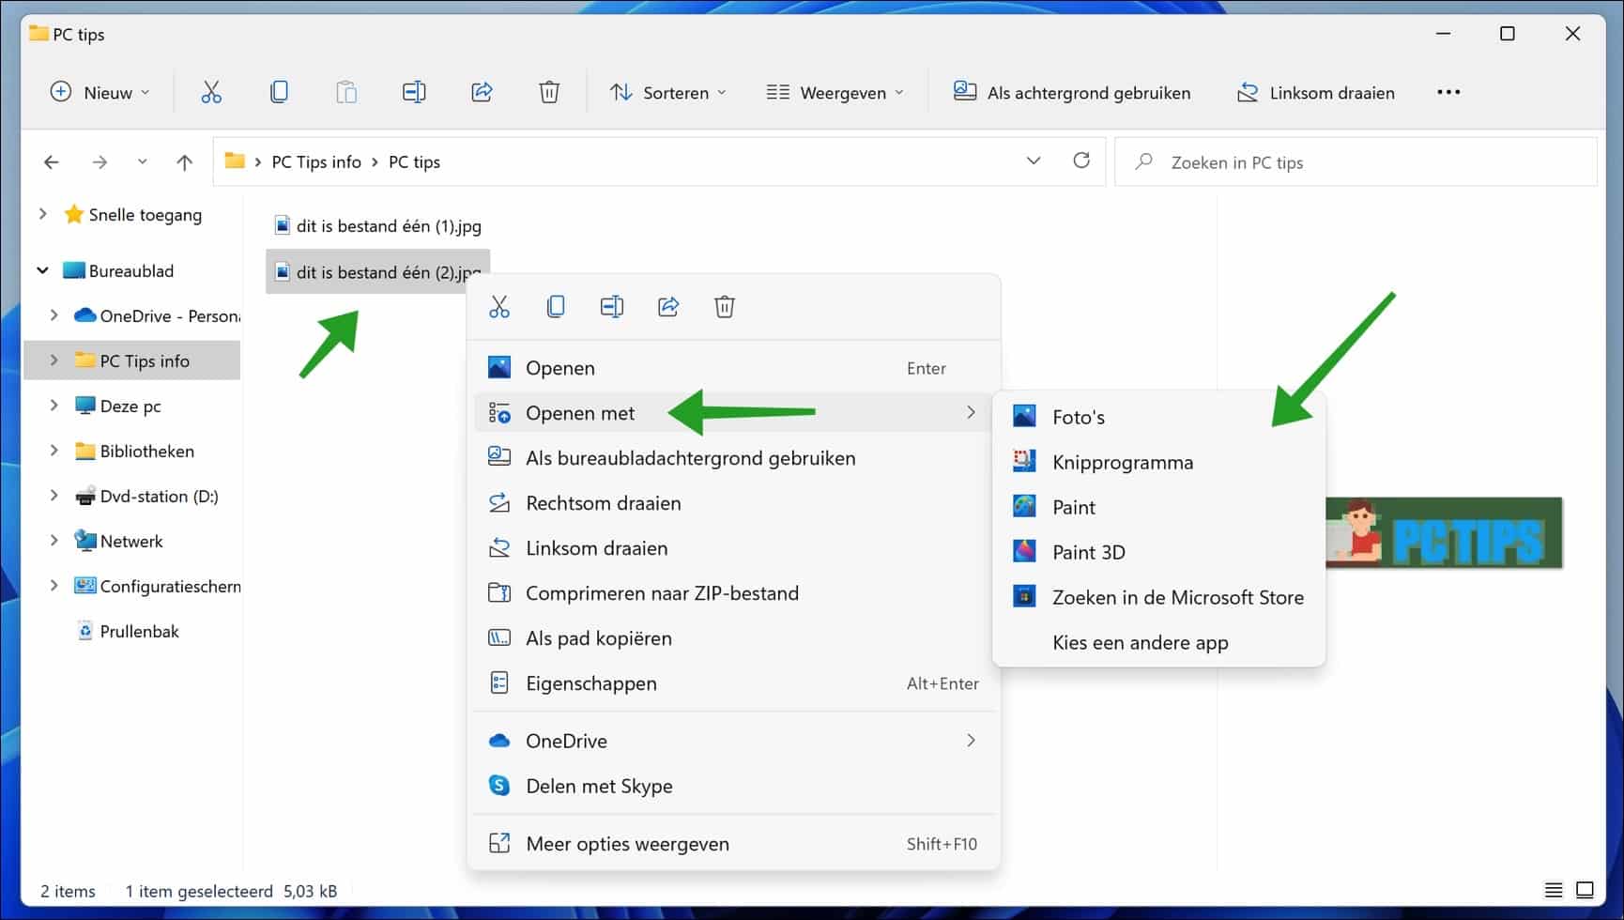The image size is (1624, 920).
Task: Select the Cut icon in the context menu
Action: coord(498,306)
